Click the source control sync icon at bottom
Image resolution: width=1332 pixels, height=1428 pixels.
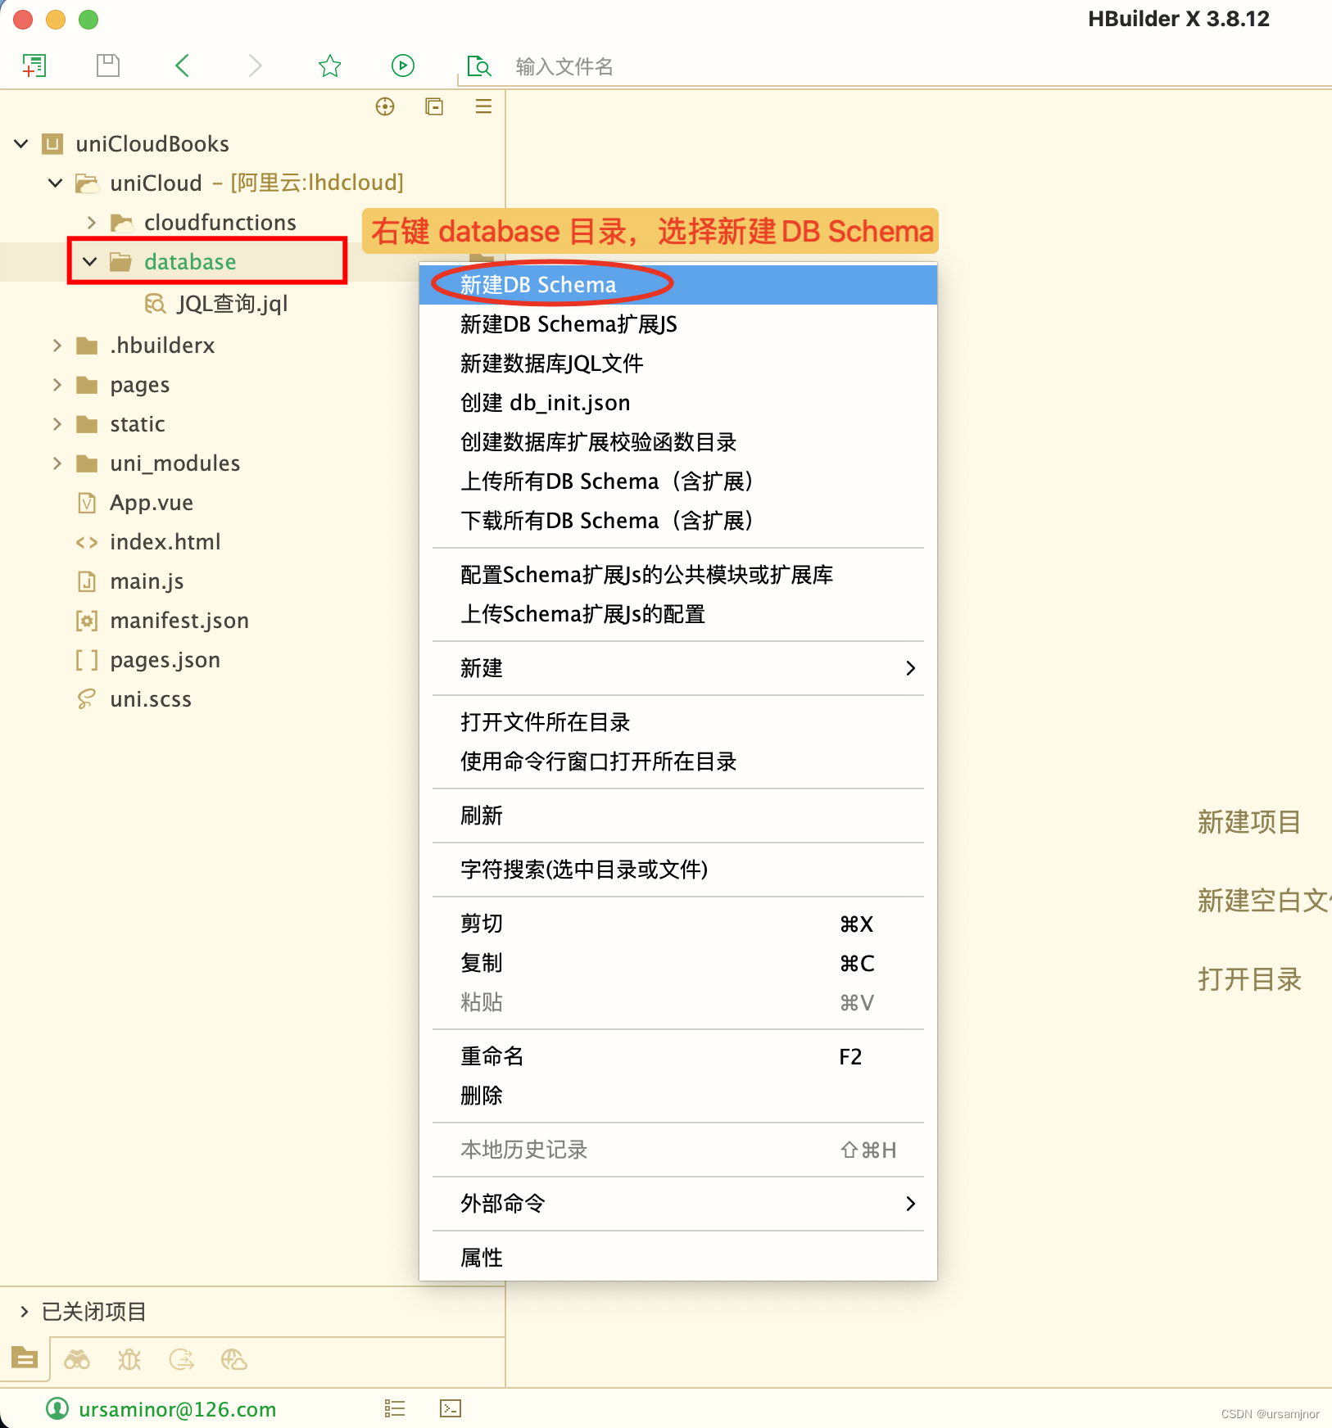click(x=181, y=1360)
